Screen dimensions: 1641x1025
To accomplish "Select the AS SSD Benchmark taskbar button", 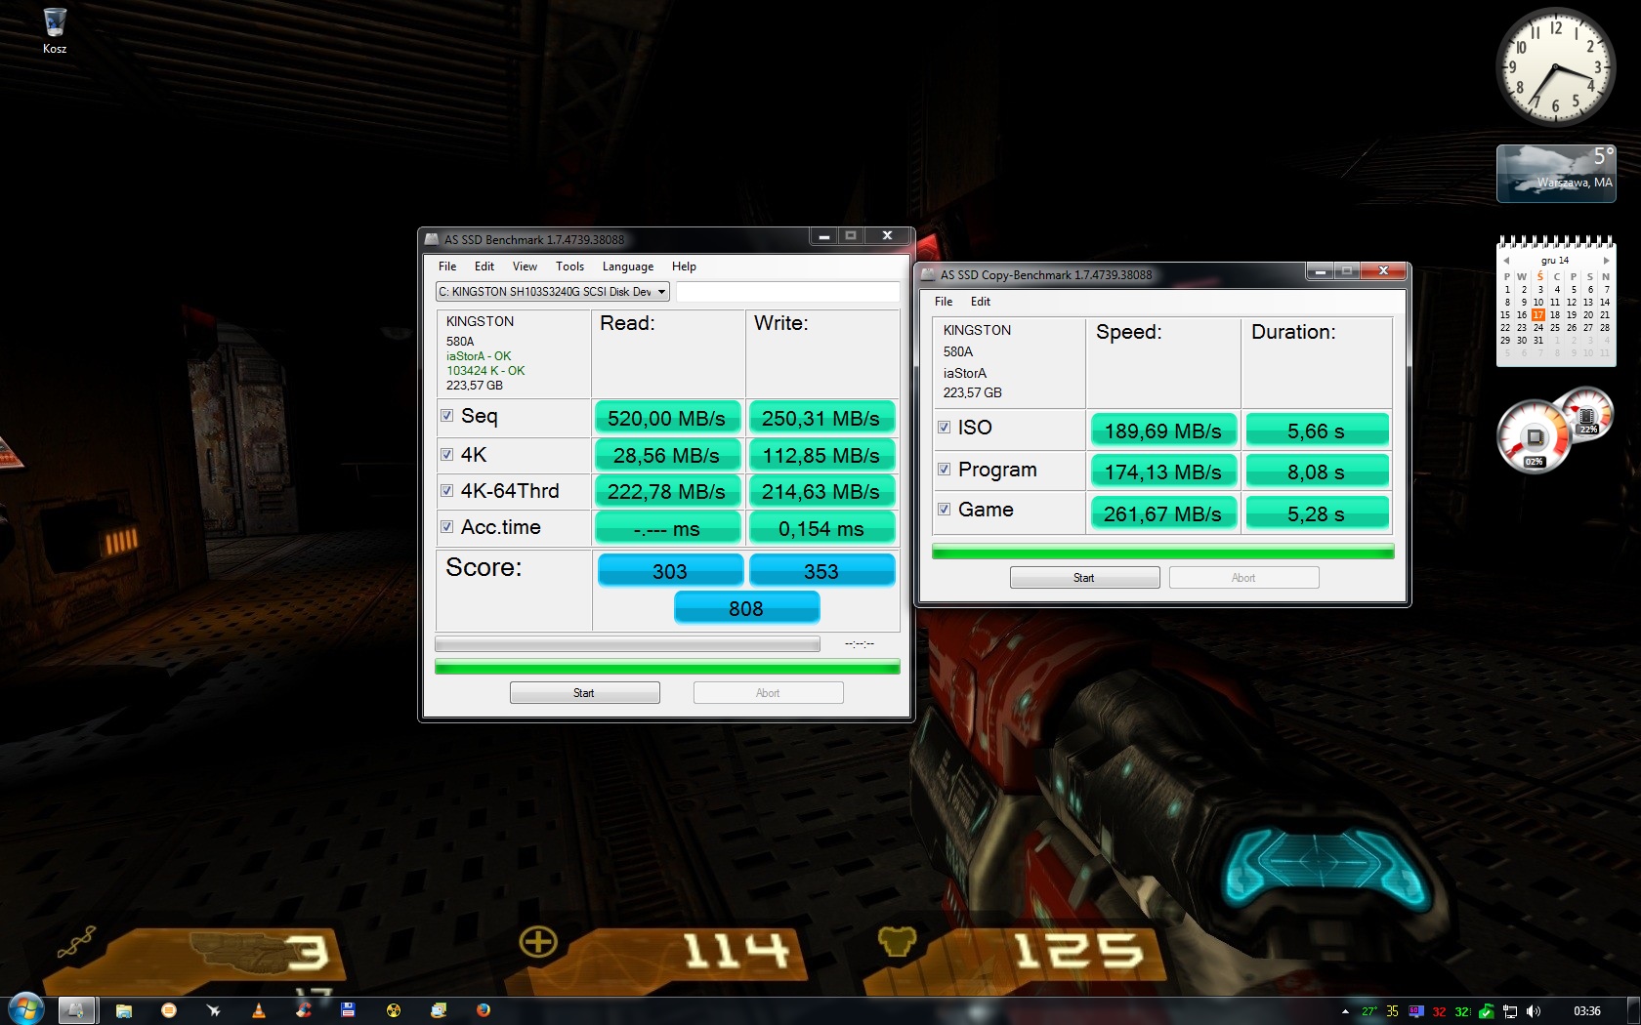I will (76, 1010).
